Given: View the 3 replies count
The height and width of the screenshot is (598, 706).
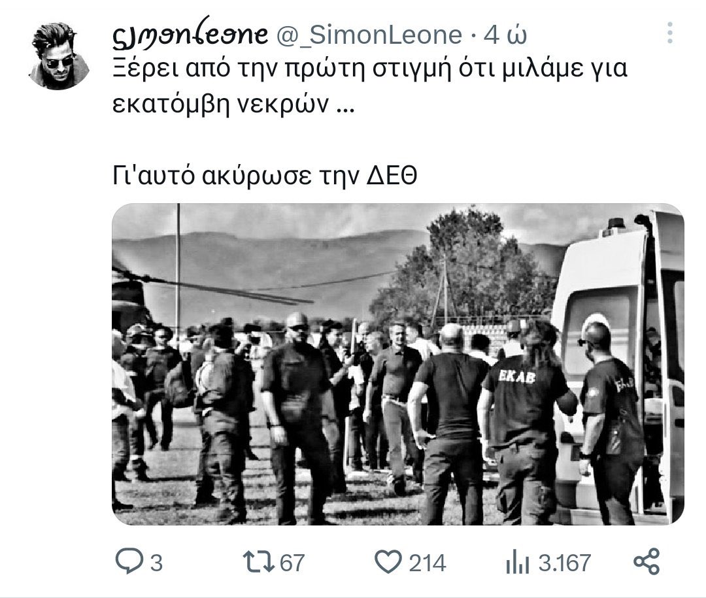Looking at the screenshot, I should (156, 563).
